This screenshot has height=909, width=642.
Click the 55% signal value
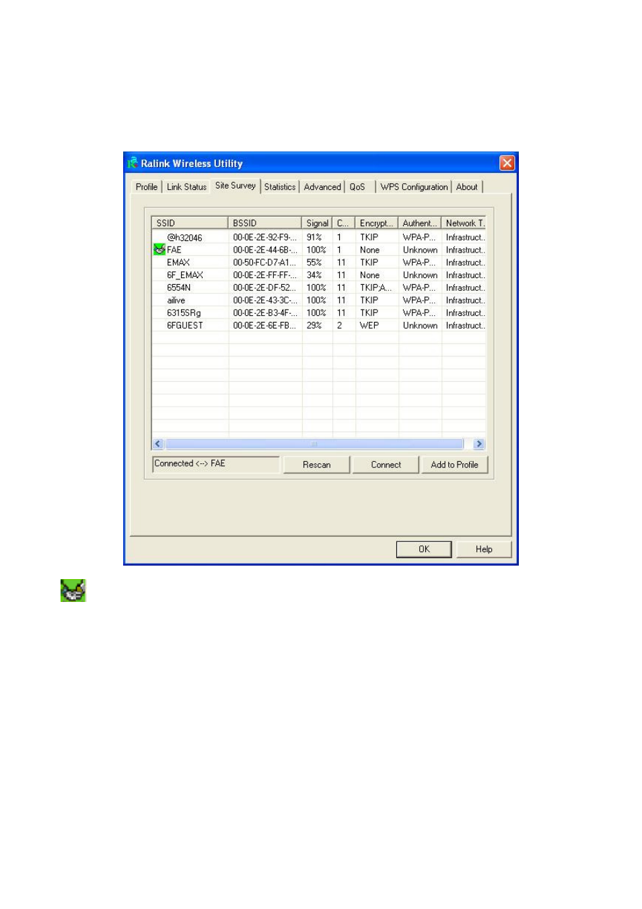point(314,263)
